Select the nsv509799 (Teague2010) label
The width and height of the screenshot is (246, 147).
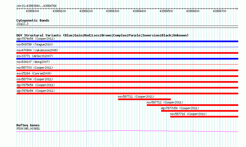[x=35, y=44]
